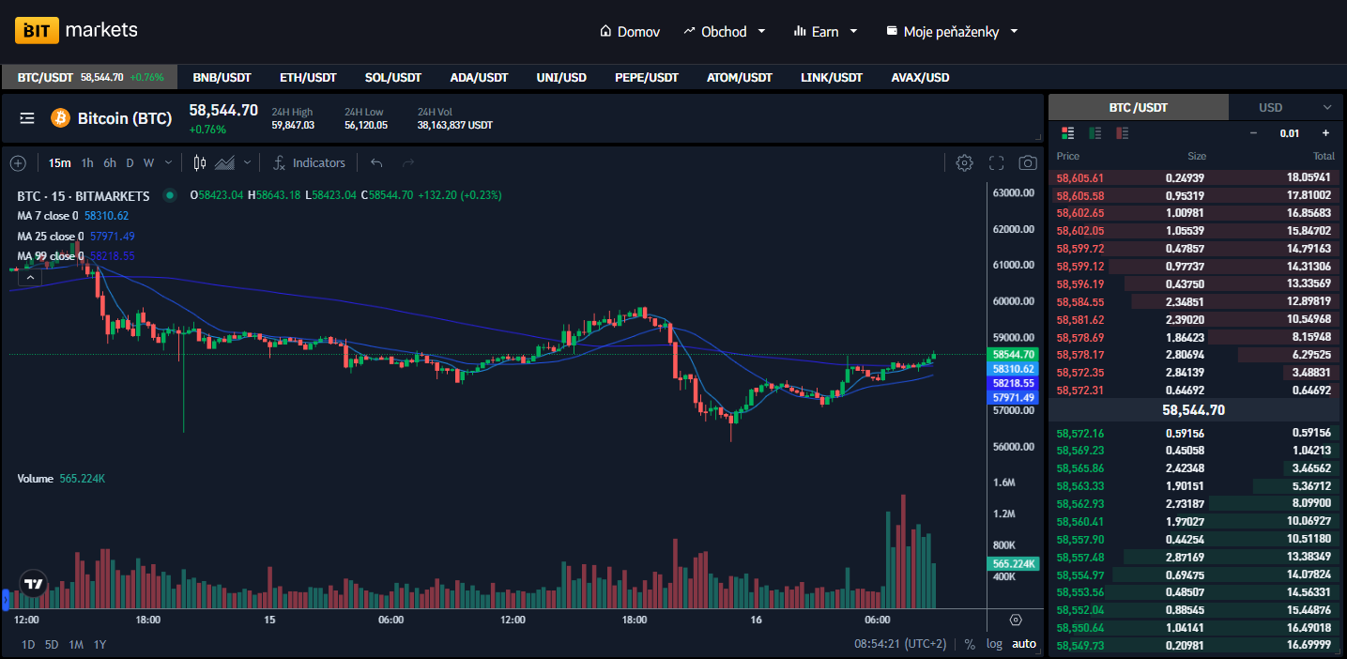Show only buy orders in order book
Image resolution: width=1347 pixels, height=659 pixels.
point(1094,133)
